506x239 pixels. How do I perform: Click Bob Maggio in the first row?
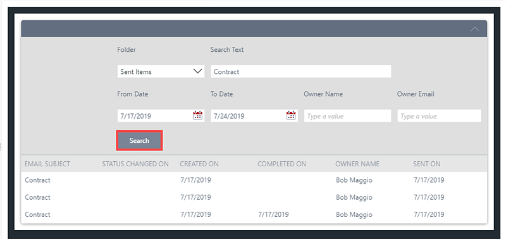(x=354, y=180)
